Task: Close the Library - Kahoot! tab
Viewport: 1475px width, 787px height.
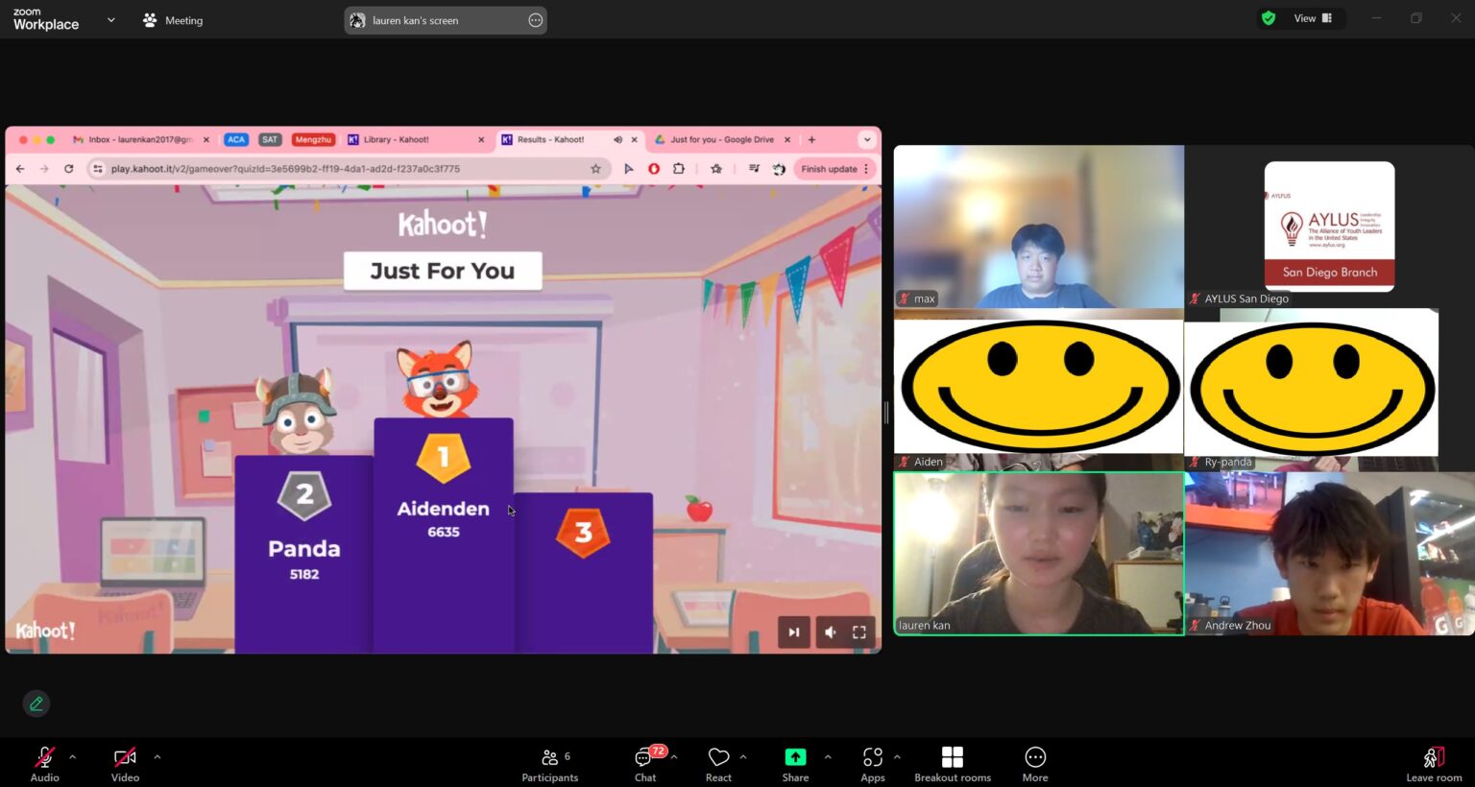Action: 481,139
